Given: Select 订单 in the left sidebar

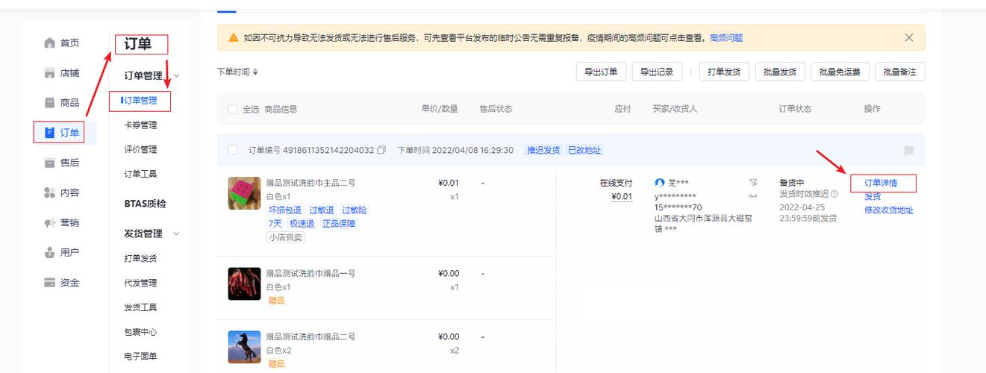Looking at the screenshot, I should 61,133.
